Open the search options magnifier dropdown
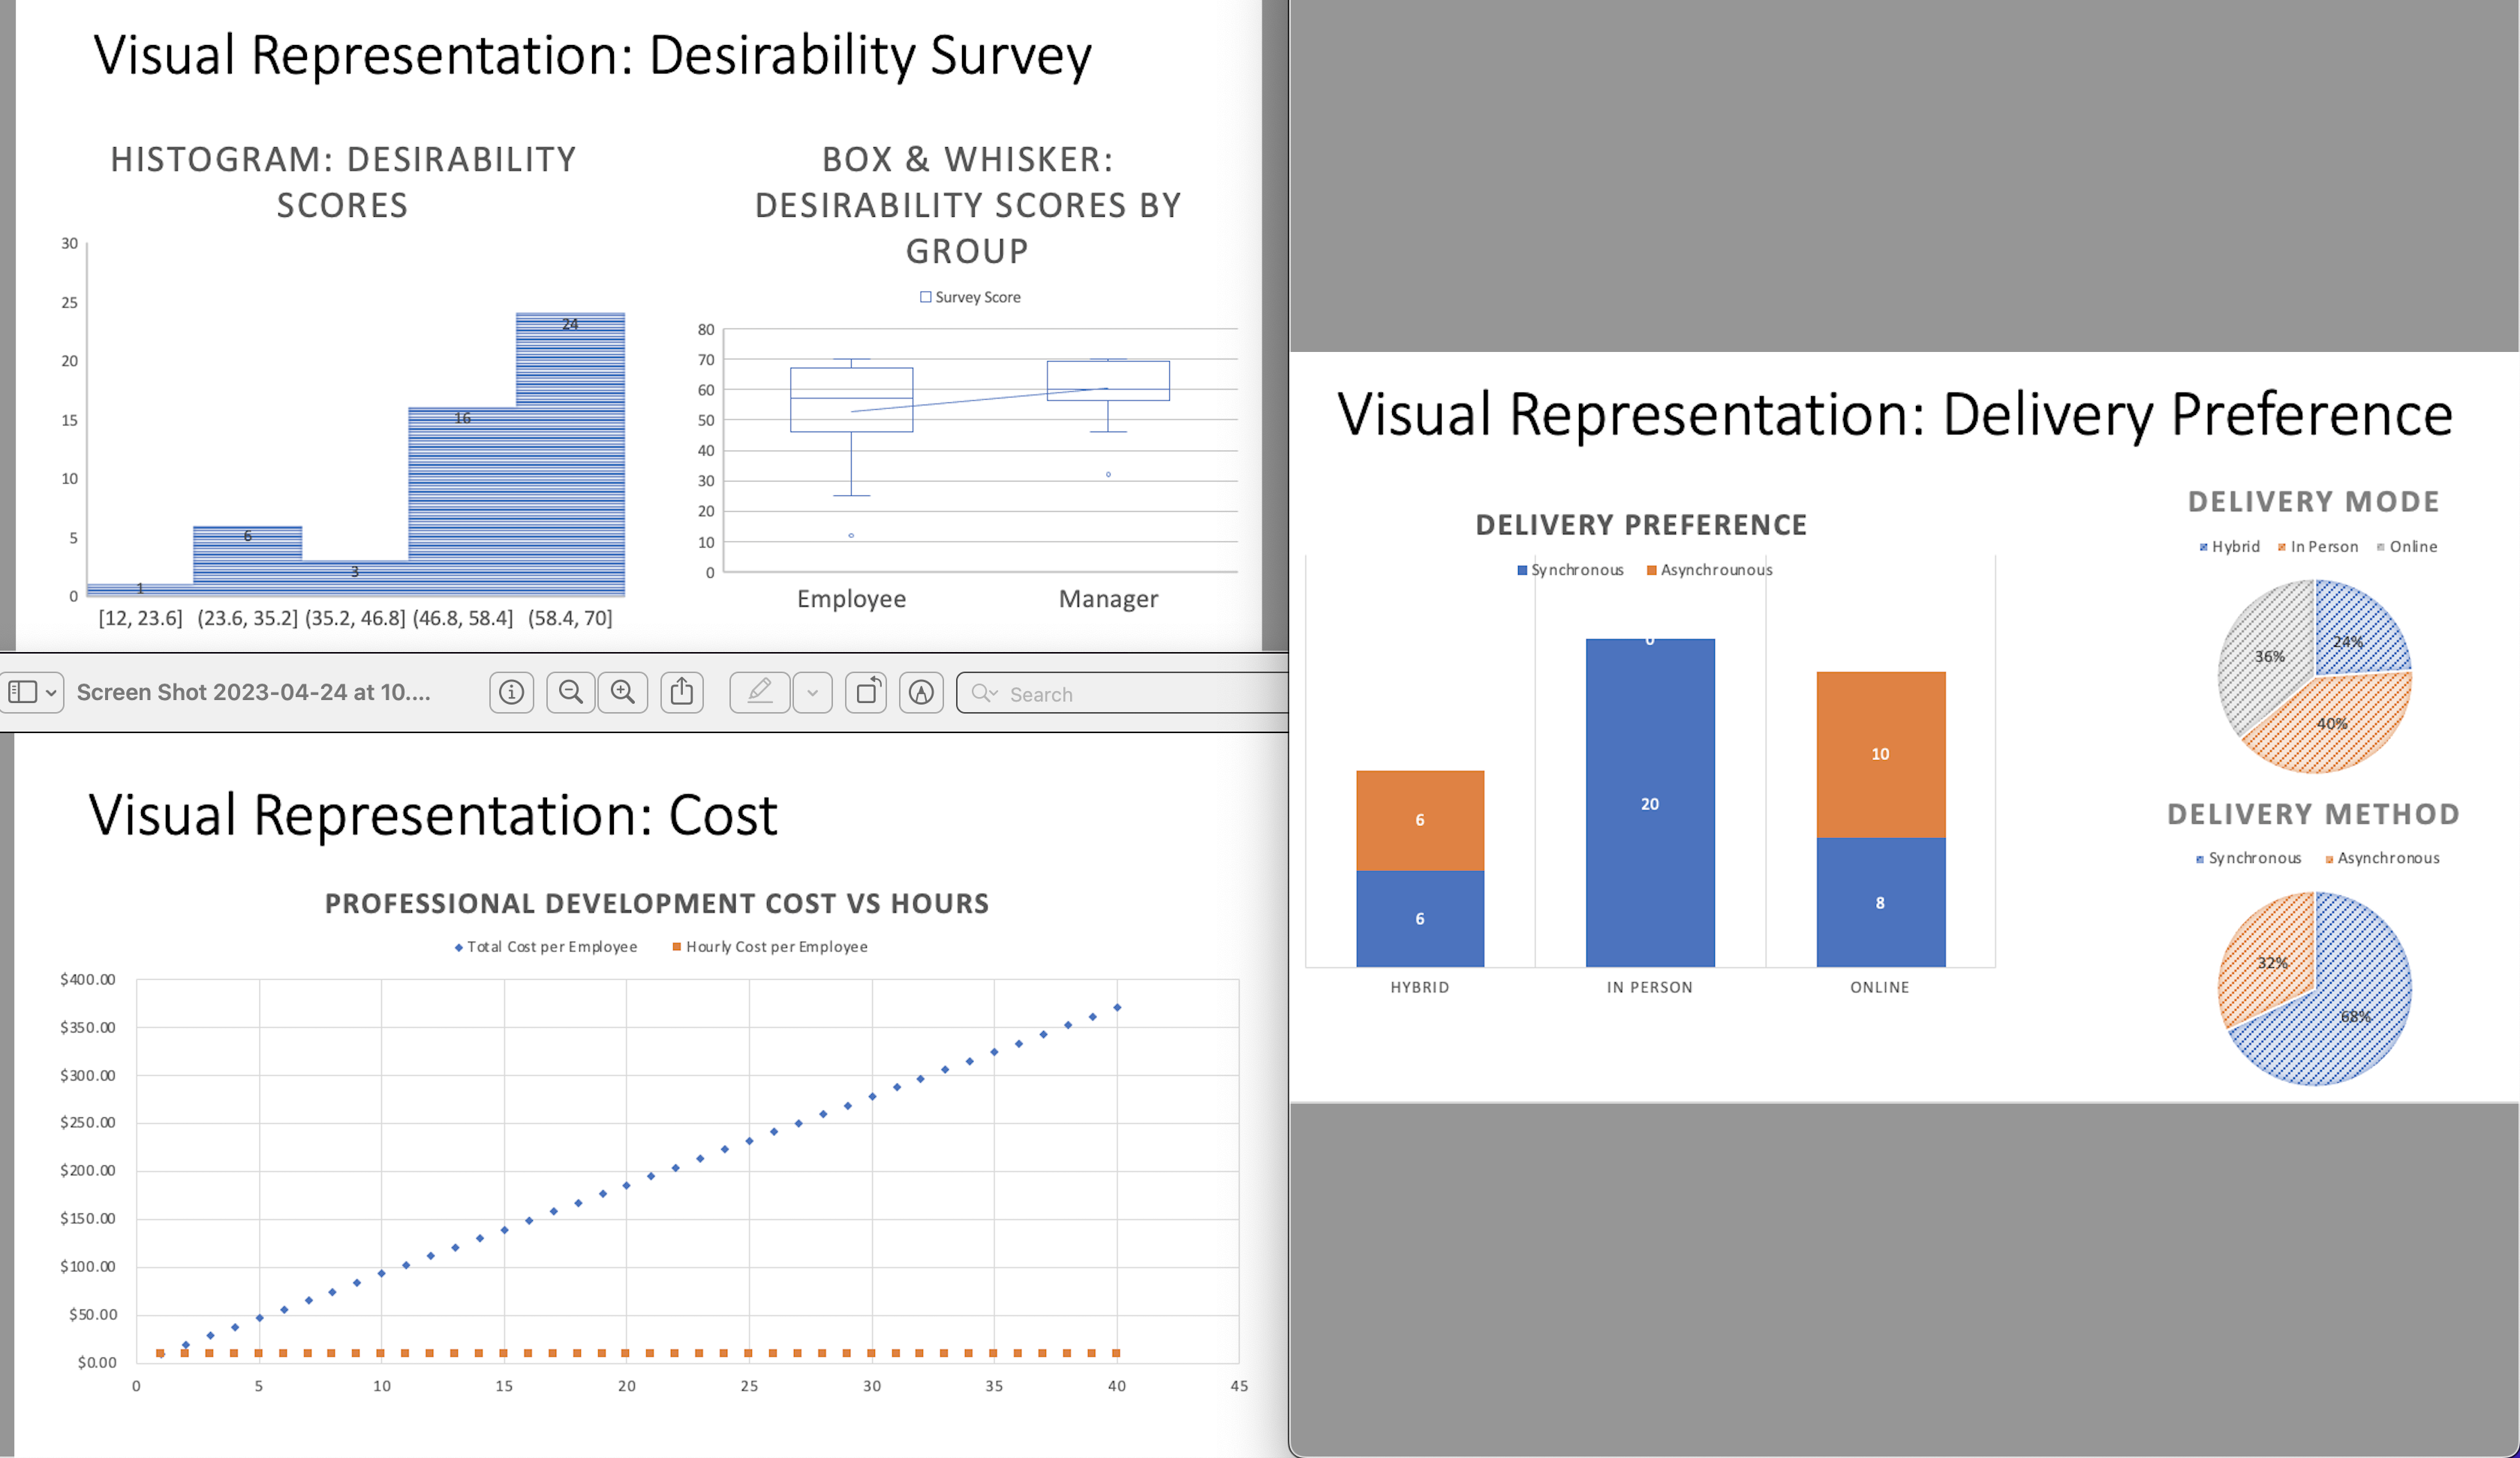Image resolution: width=2520 pixels, height=1458 pixels. (x=985, y=693)
